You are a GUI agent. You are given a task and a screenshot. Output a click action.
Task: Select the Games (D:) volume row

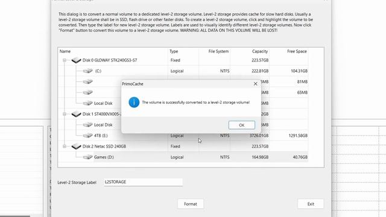pos(183,157)
